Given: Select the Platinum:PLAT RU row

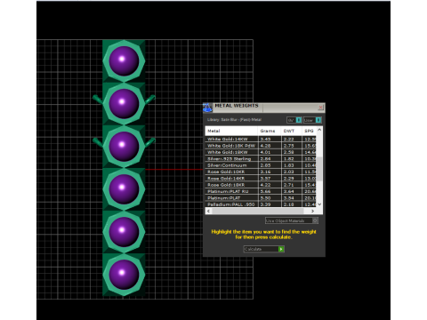Looking at the screenshot, I should coord(261,191).
